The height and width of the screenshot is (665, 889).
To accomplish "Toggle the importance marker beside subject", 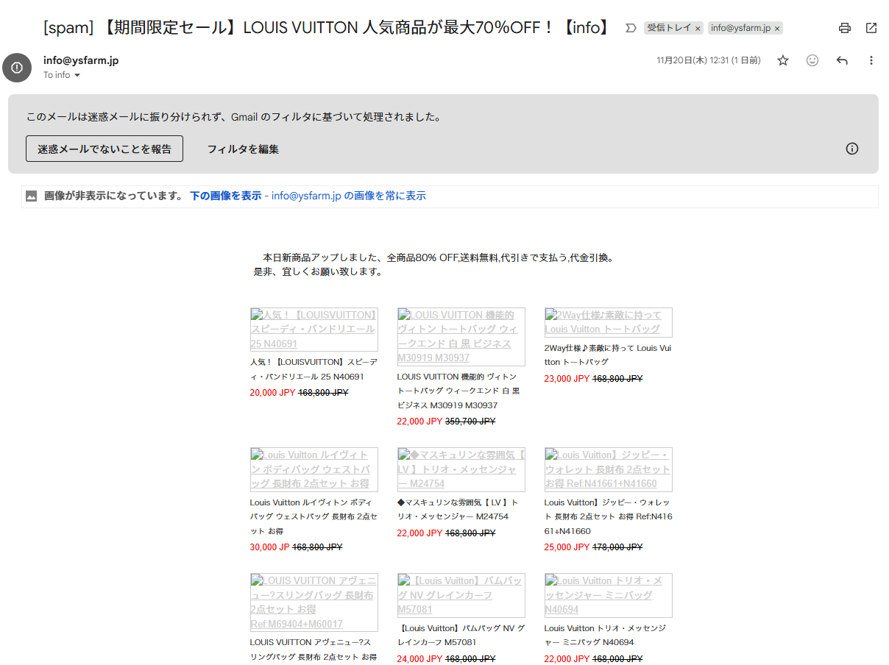I will (x=630, y=28).
